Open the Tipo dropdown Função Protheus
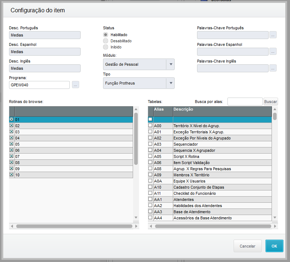This screenshot has height=262, width=290. pos(139,83)
